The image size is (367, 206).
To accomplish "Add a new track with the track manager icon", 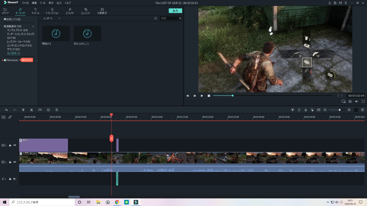I will pos(3,117).
